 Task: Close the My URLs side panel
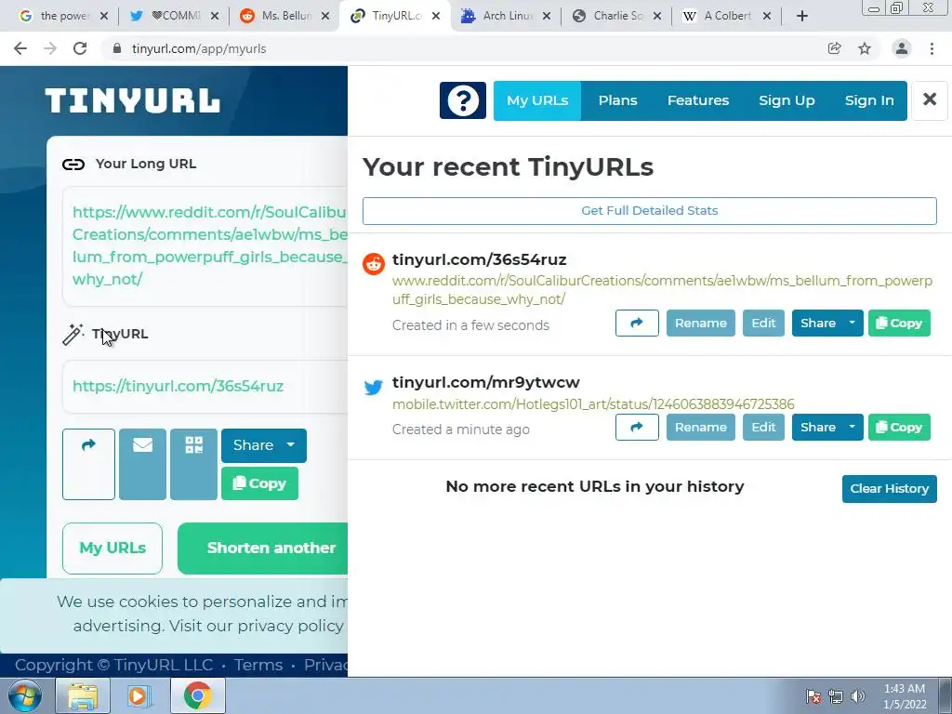[x=929, y=99]
